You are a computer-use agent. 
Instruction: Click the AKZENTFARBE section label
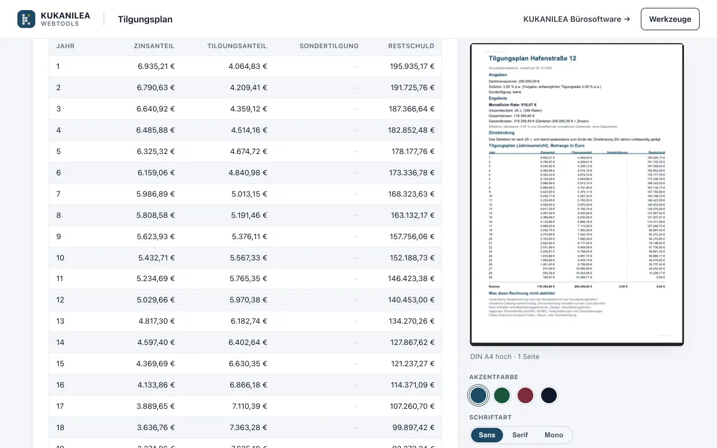493,377
